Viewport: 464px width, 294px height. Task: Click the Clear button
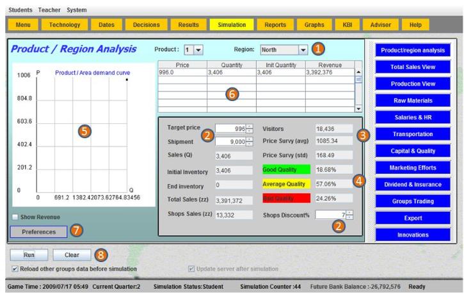tap(72, 255)
